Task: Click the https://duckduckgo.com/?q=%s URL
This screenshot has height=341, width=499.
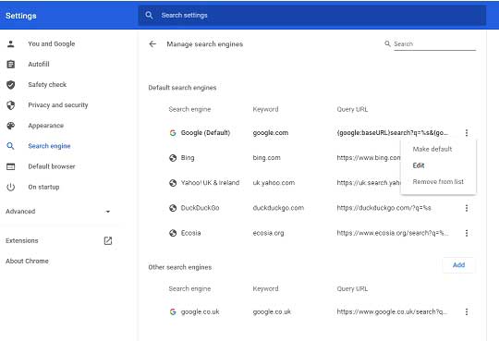Action: [x=383, y=208]
